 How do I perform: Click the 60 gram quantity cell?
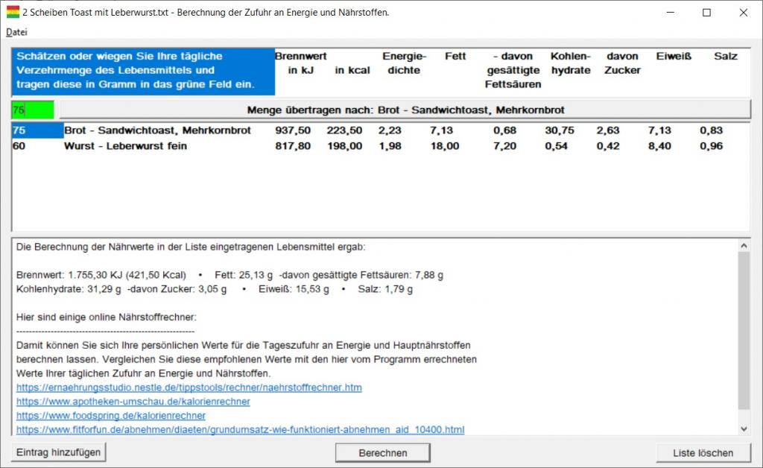click(20, 146)
